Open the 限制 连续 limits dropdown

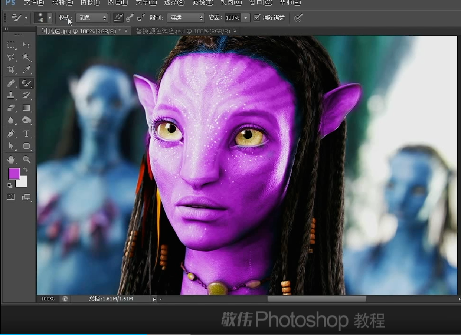click(186, 17)
